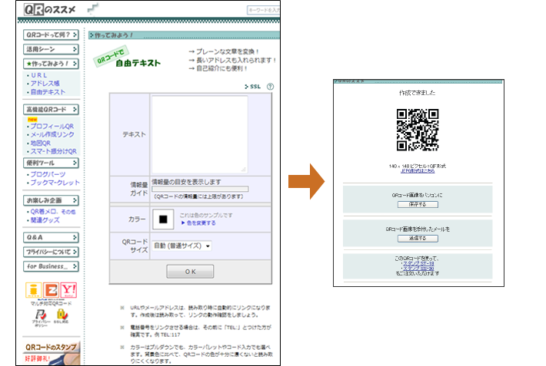Click the Yahoo Y! carrier icon
Image resolution: width=546 pixels, height=366 pixels.
coord(69,290)
